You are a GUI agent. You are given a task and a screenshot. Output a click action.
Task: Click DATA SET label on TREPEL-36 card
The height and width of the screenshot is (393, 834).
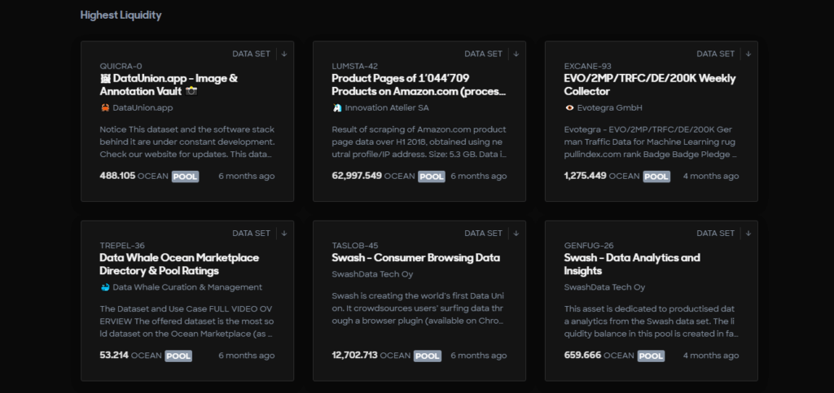point(251,234)
